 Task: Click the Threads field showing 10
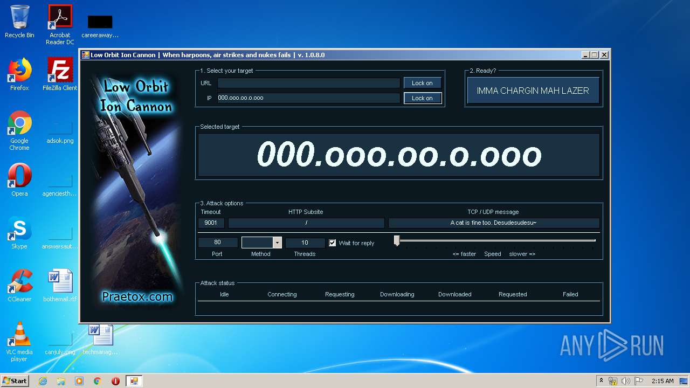(x=305, y=242)
